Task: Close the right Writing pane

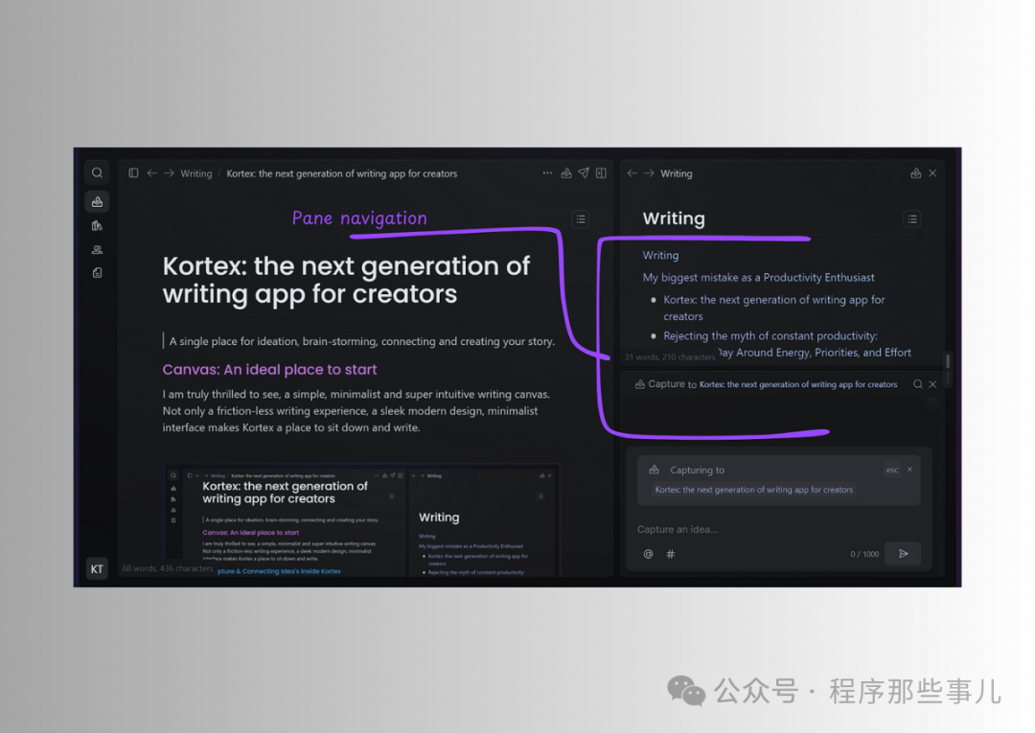Action: pos(932,172)
